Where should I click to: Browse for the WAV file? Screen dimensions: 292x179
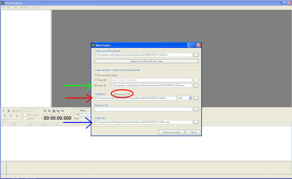(x=196, y=85)
